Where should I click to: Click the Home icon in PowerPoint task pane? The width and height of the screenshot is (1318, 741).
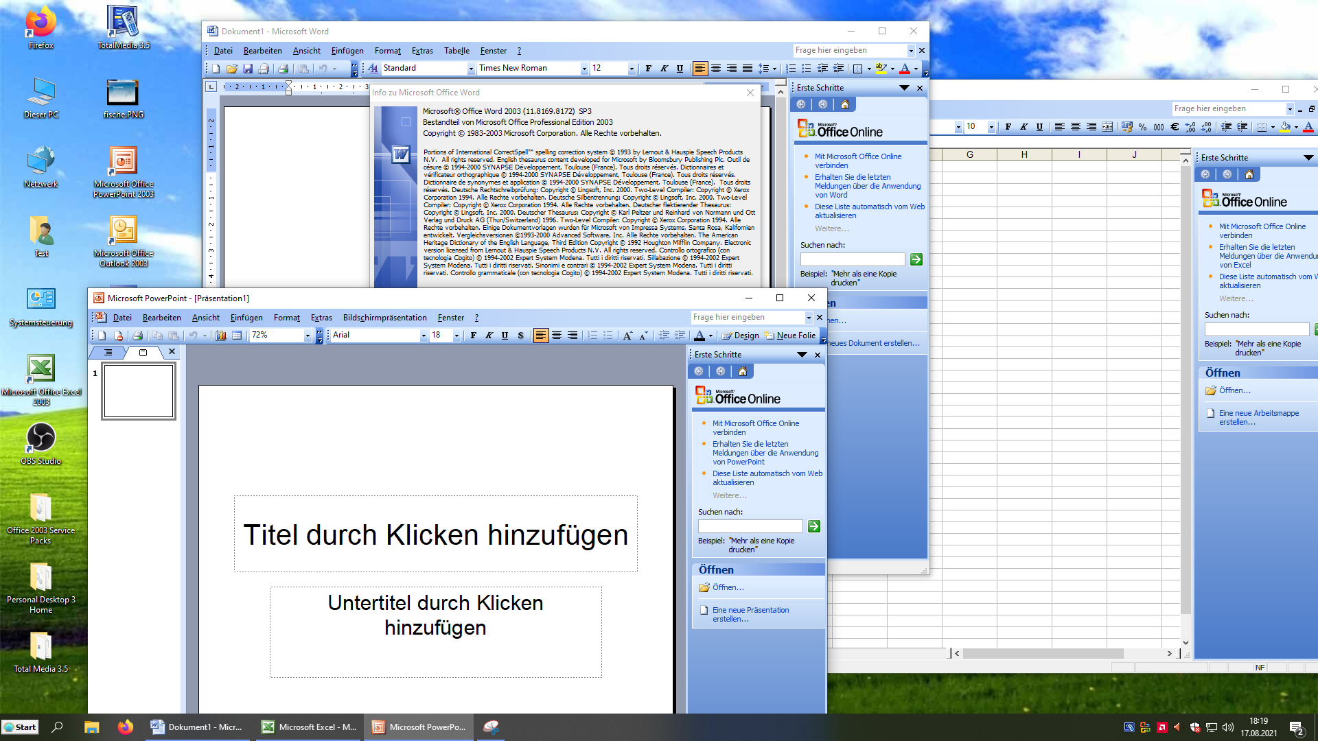742,371
